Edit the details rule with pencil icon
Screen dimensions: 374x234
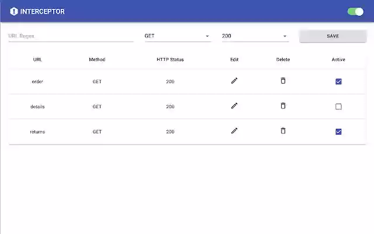tap(234, 106)
